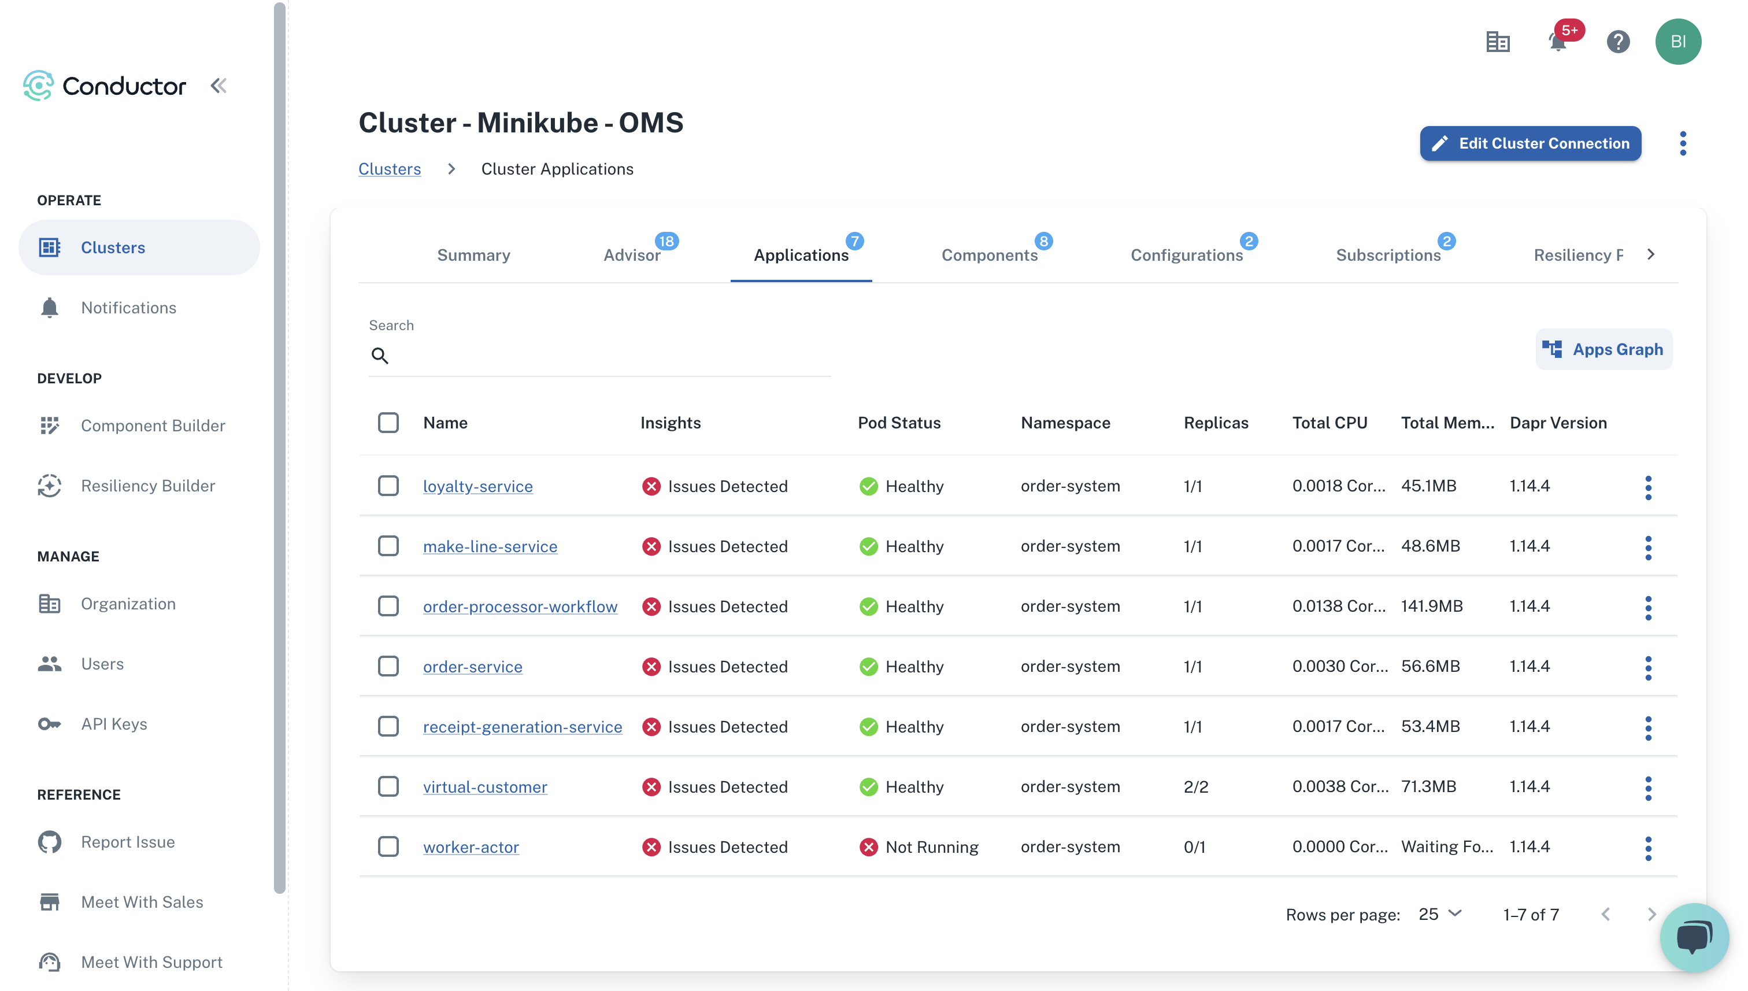The image size is (1748, 991).
Task: Click the three-dot cluster options menu
Action: [x=1683, y=143]
